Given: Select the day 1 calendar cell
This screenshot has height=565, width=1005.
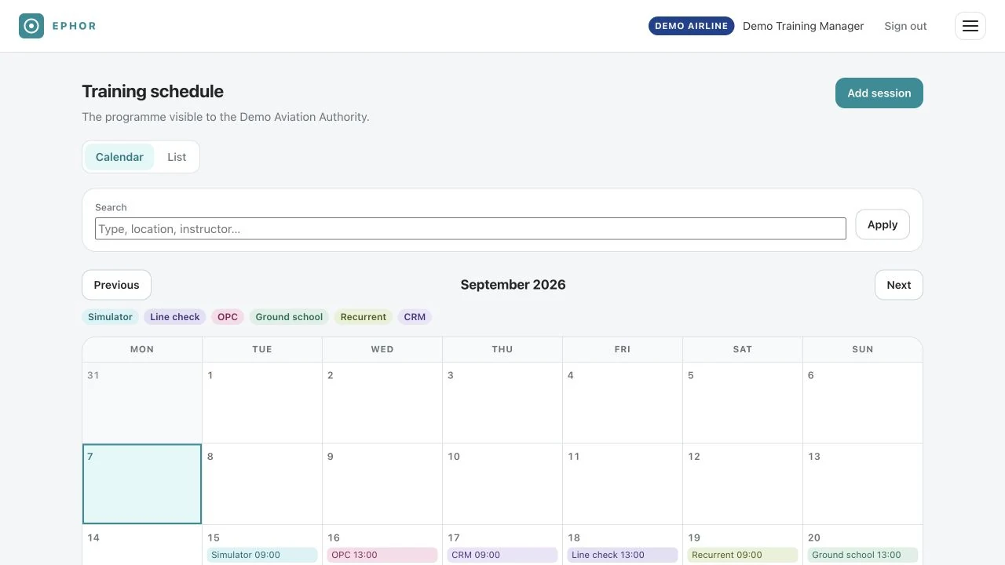Looking at the screenshot, I should pos(262,403).
